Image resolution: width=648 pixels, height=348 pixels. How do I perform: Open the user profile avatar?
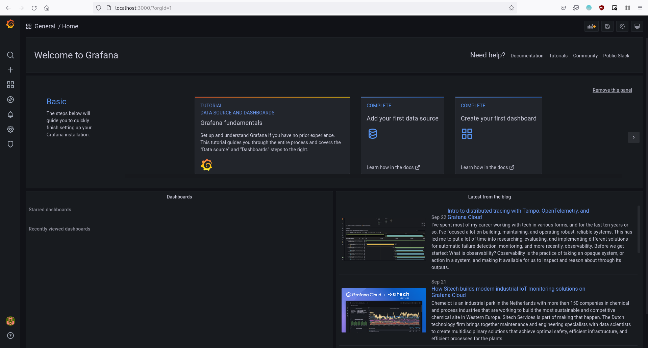[x=10, y=321]
